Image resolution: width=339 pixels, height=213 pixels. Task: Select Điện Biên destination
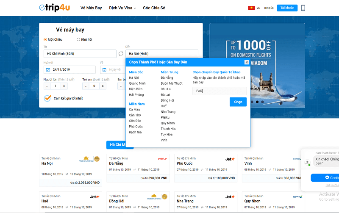tap(136, 89)
